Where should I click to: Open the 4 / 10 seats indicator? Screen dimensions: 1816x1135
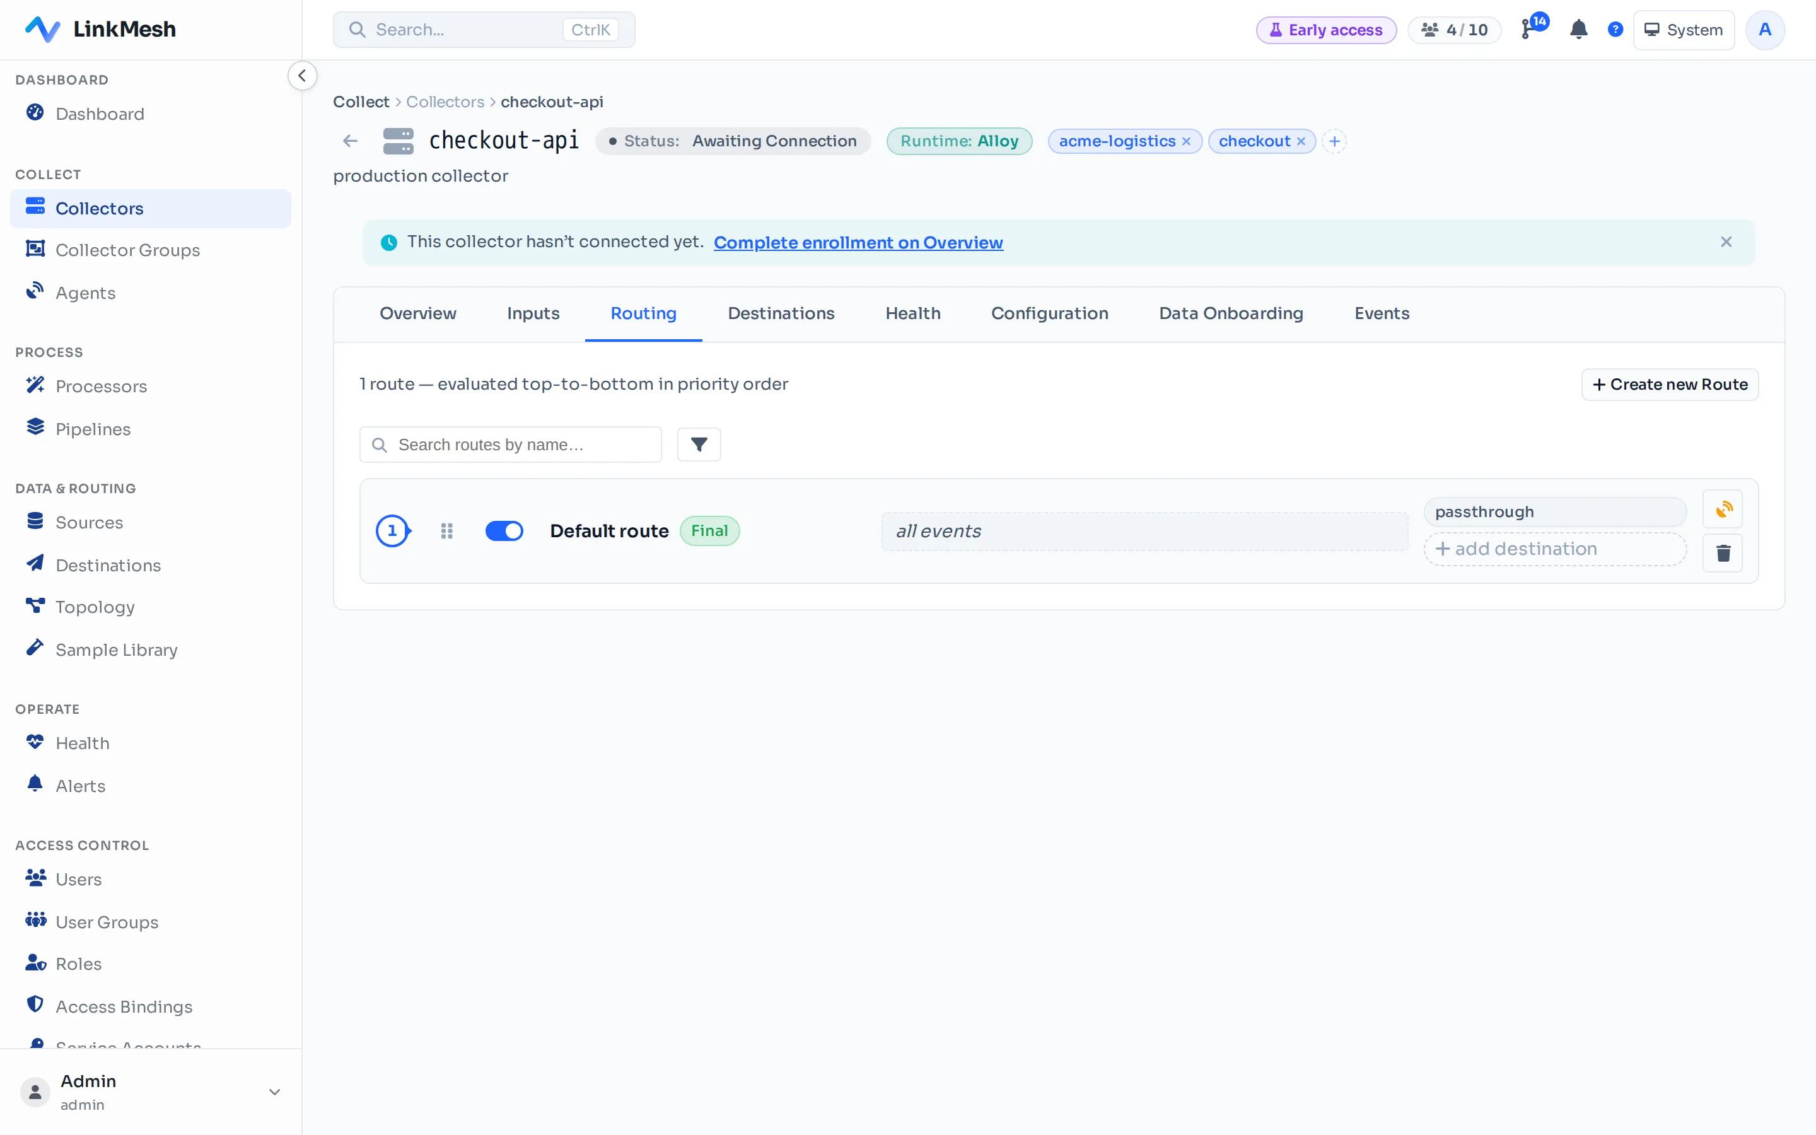[1453, 30]
